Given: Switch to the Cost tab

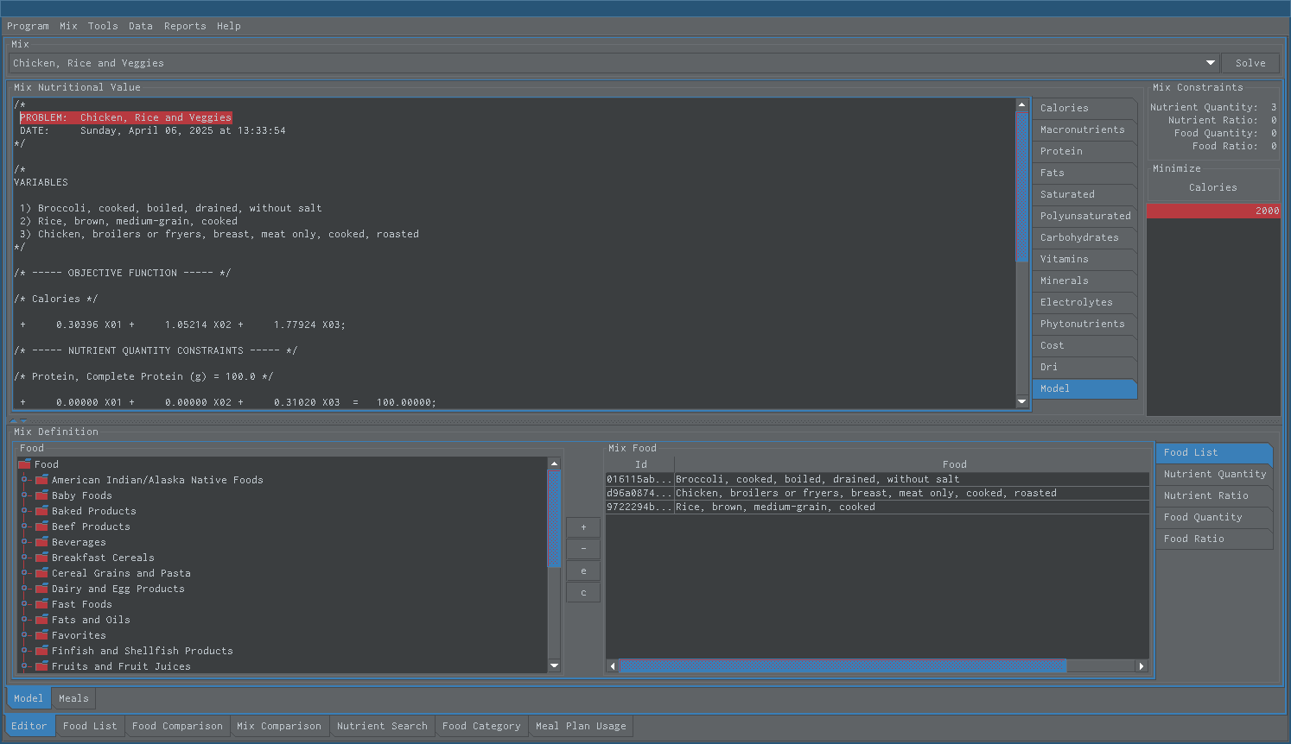Looking at the screenshot, I should [x=1084, y=345].
